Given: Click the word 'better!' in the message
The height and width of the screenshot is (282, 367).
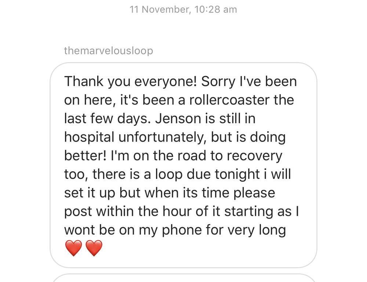Looking at the screenshot, I should 85,155.
